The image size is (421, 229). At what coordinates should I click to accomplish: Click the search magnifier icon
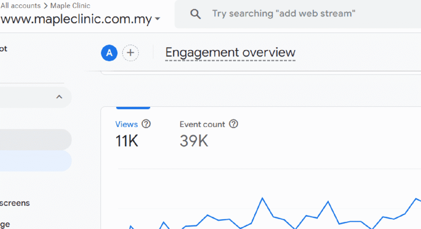pyautogui.click(x=196, y=14)
